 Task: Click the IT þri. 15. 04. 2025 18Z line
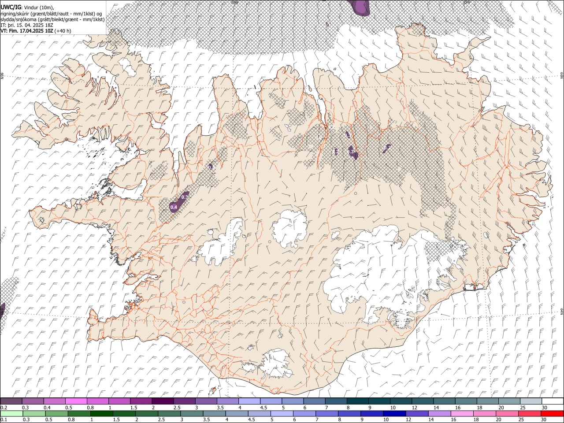point(27,25)
